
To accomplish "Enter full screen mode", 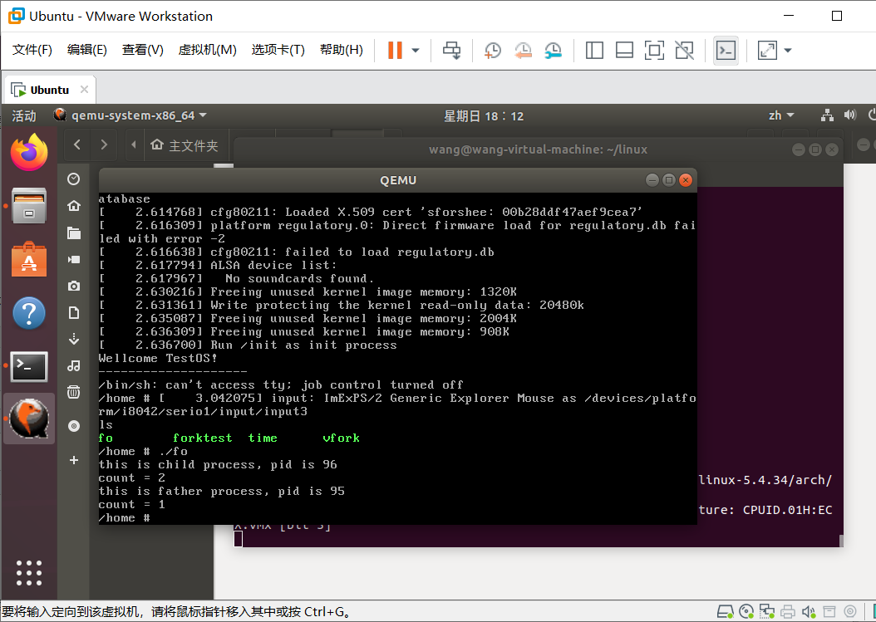I will (654, 51).
